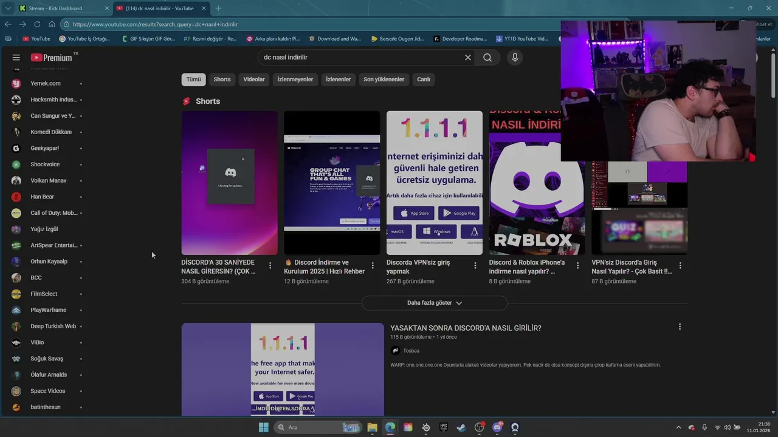Start voice search with microphone icon
The image size is (778, 437).
[515, 58]
